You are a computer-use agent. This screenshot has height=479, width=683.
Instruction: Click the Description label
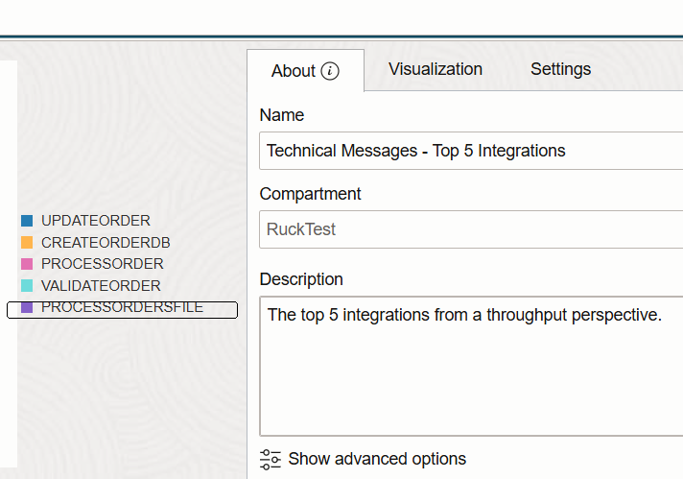click(301, 279)
